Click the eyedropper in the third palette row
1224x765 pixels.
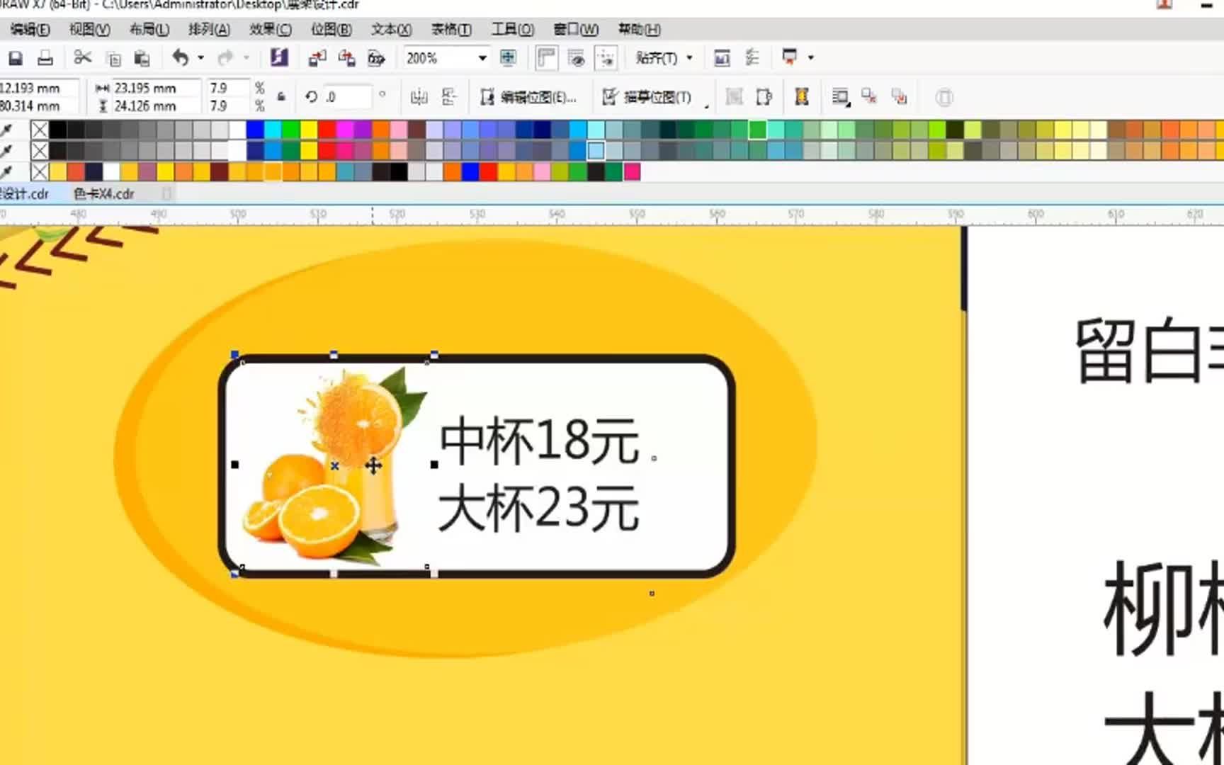[6, 171]
